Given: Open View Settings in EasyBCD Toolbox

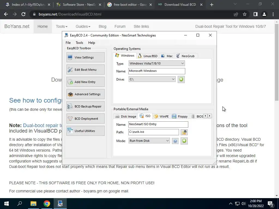Looking at the screenshot, I should tap(85, 57).
